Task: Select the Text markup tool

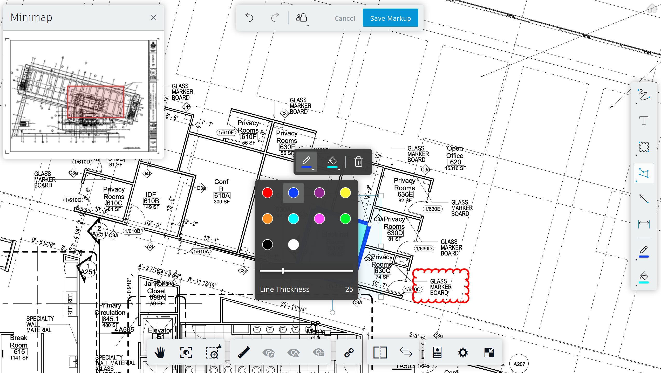Action: coord(644,121)
